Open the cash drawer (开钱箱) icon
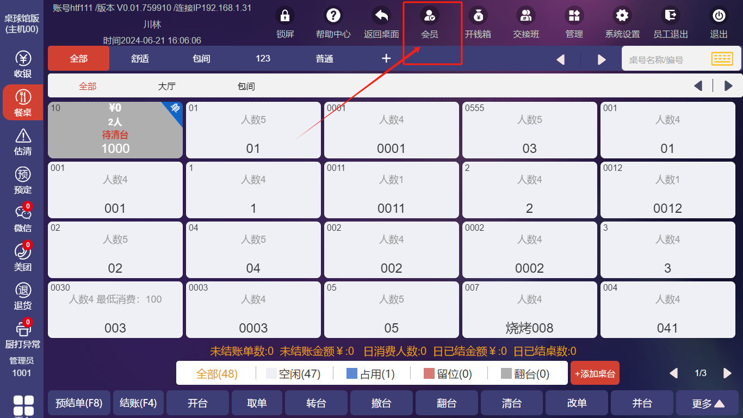The image size is (743, 418). coord(478,16)
